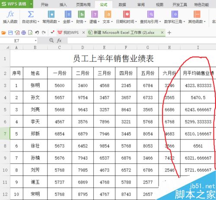Switch to the 特色功能 ribbon tab
The image size is (216, 200).
[x=201, y=5]
